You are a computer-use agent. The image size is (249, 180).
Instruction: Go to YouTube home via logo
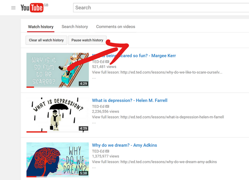[x=32, y=8]
